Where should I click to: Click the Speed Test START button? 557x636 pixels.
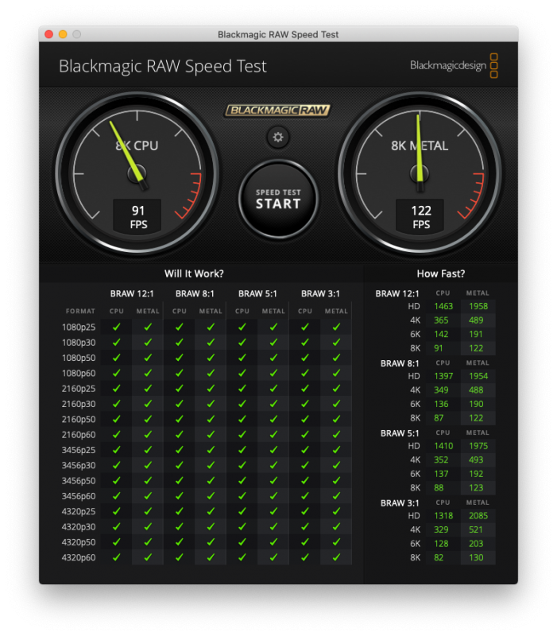pos(278,199)
